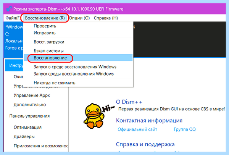Click the Справка и поддержка heading
The height and width of the screenshot is (155, 229).
[145, 144]
